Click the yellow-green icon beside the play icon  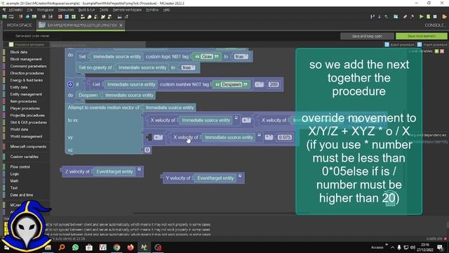[x=429, y=17]
